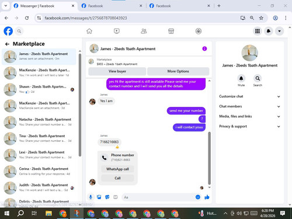Click the 7166216663 message bubble
The image size is (292, 219).
tap(109, 142)
